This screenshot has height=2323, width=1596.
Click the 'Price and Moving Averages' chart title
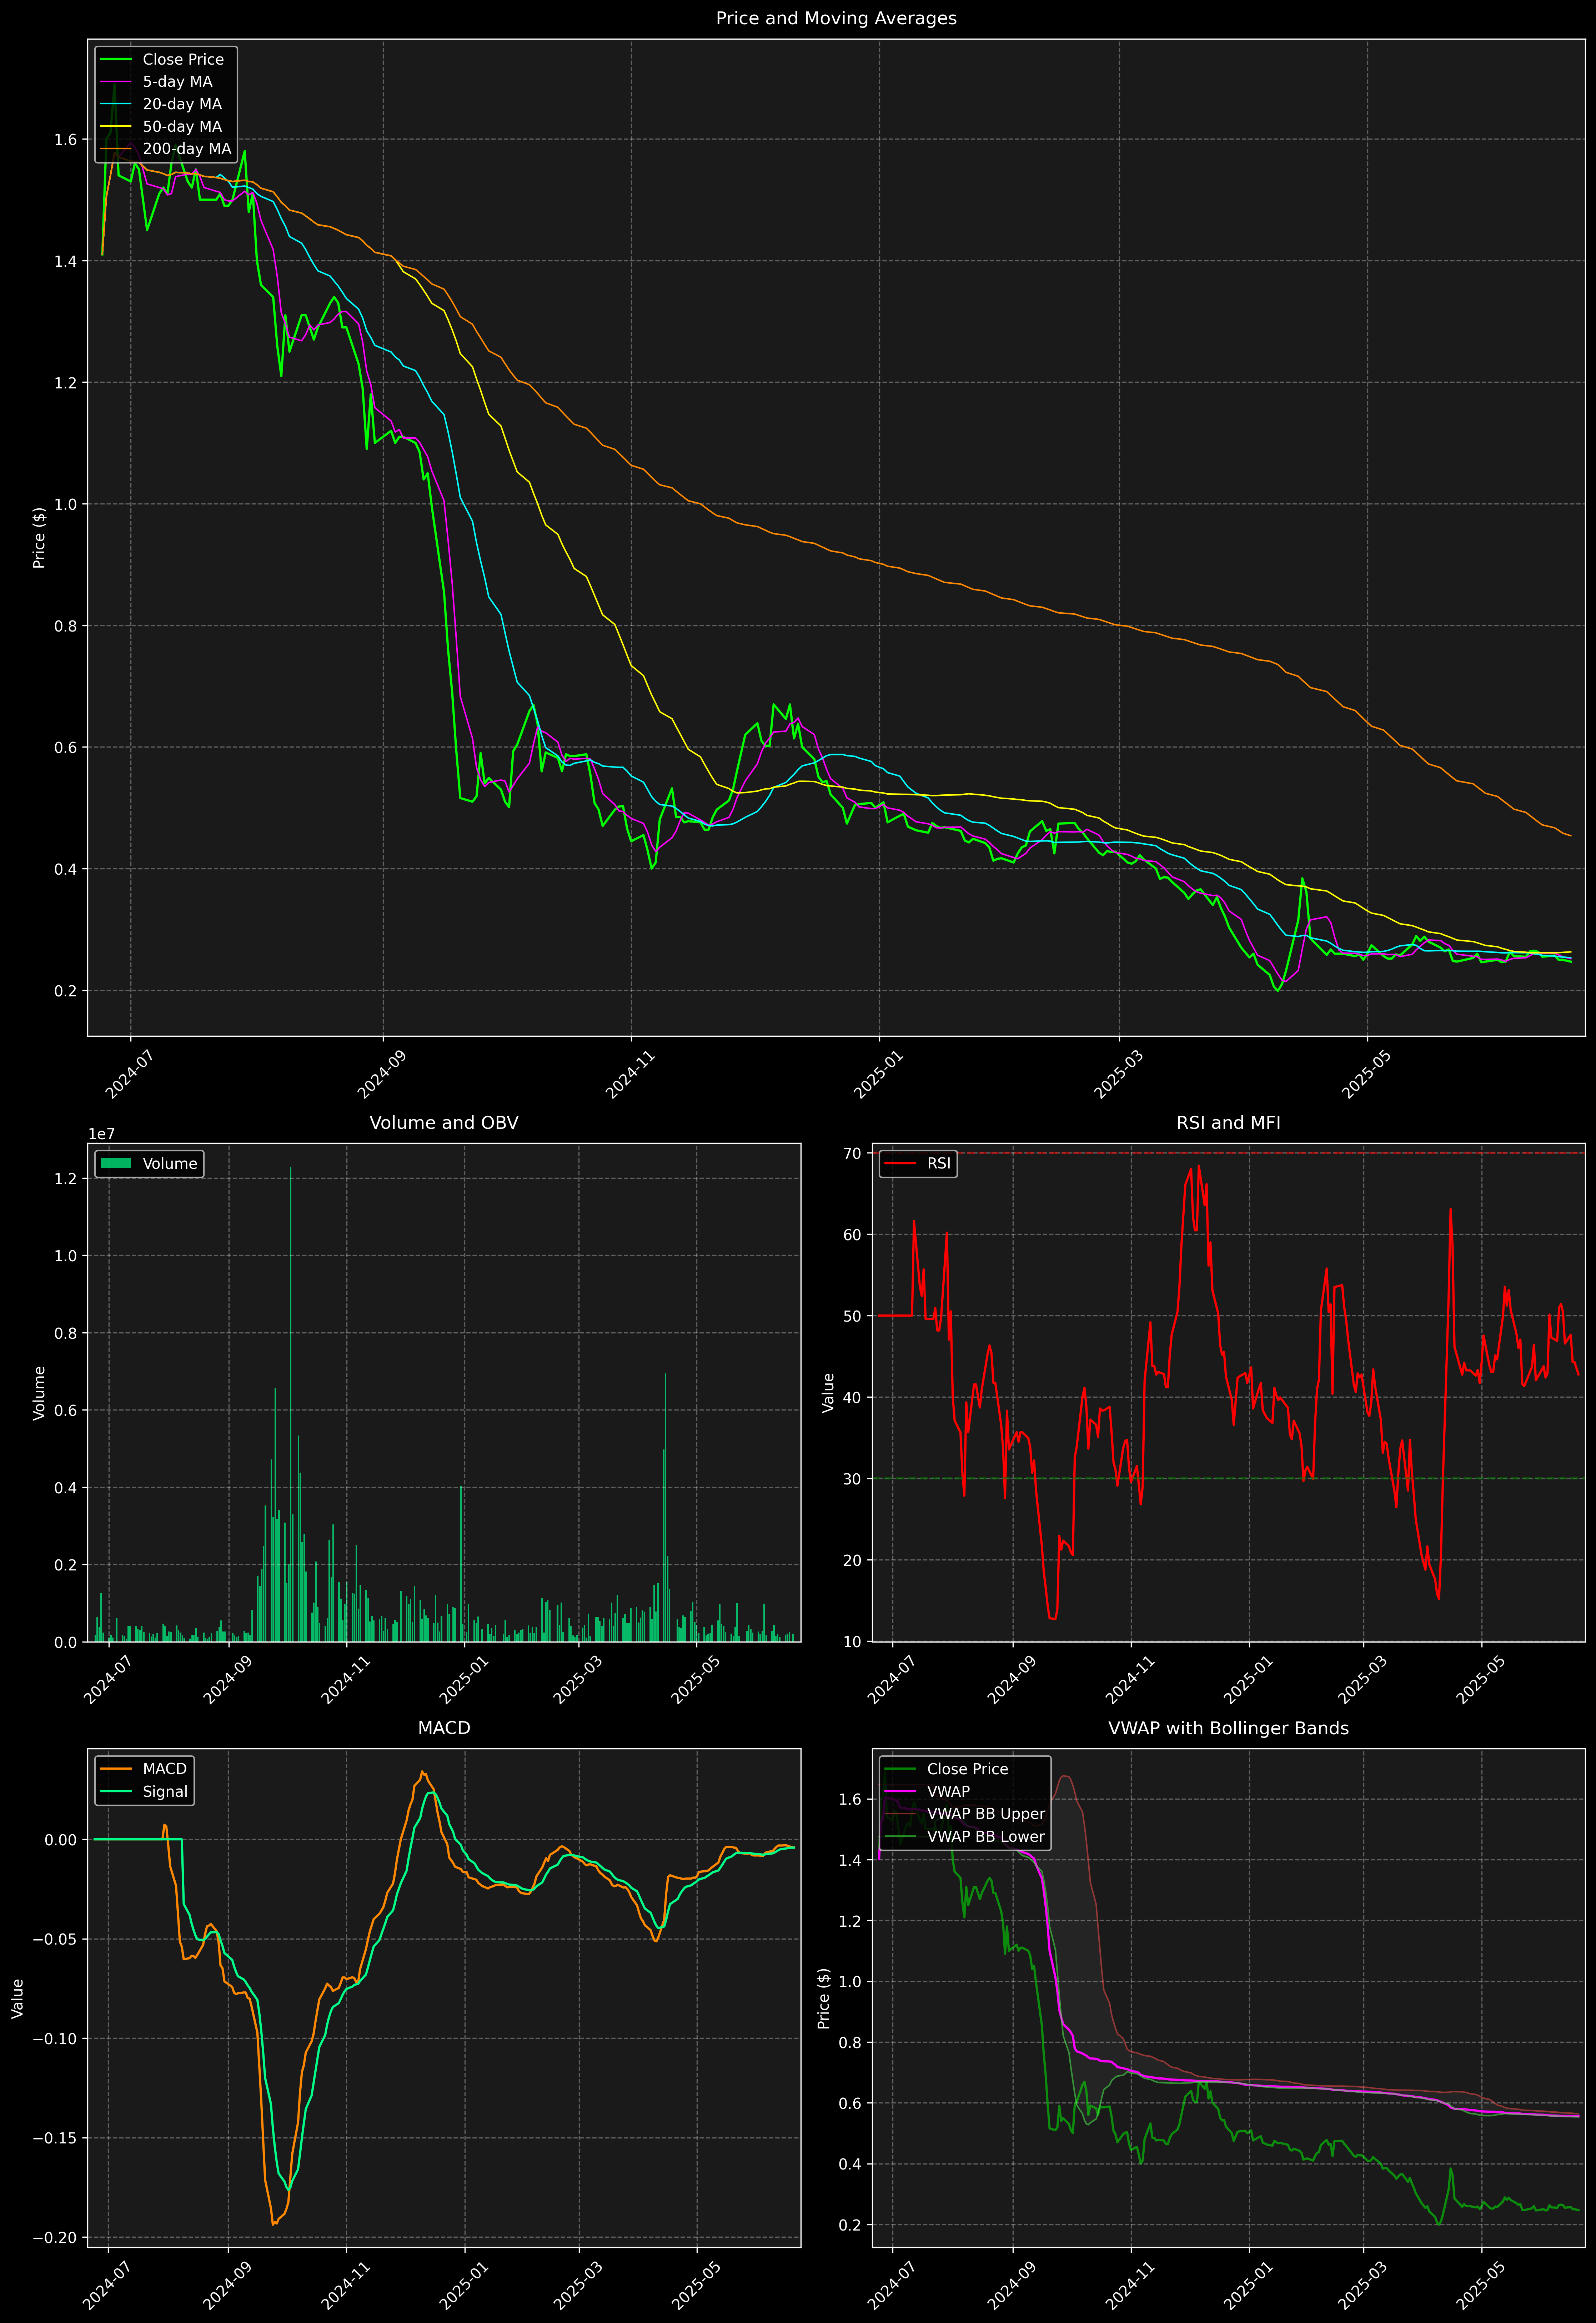point(836,18)
